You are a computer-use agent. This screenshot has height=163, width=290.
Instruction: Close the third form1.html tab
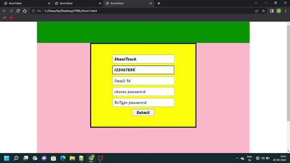coord(151,3)
